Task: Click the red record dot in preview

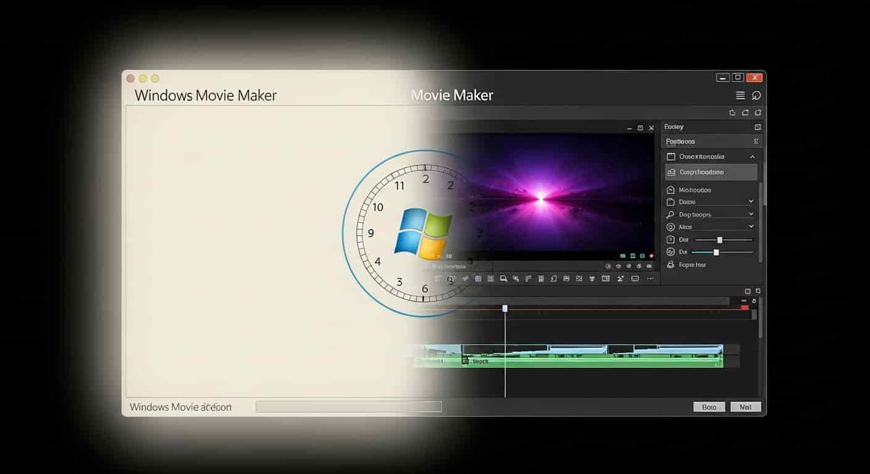Action: click(x=651, y=255)
